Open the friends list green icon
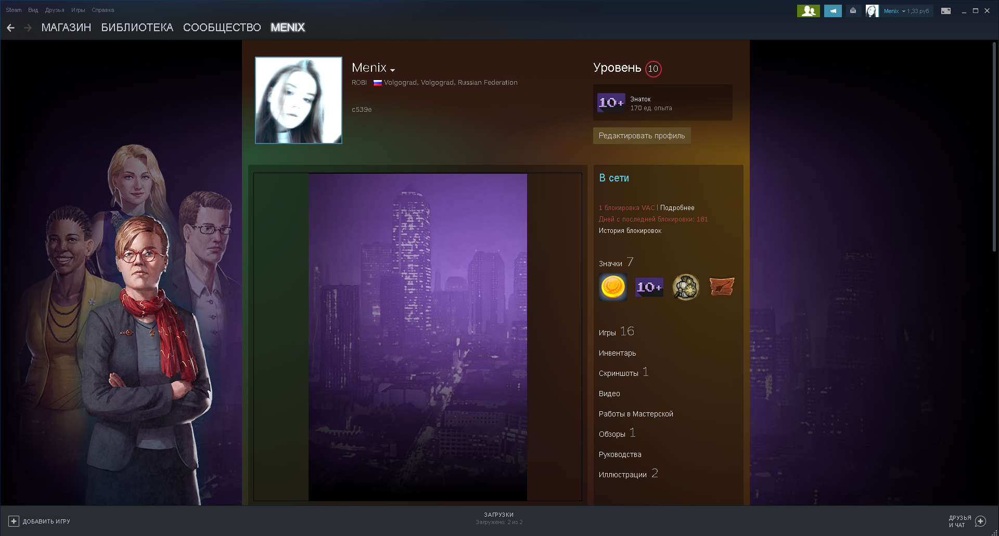This screenshot has width=999, height=536. [808, 11]
